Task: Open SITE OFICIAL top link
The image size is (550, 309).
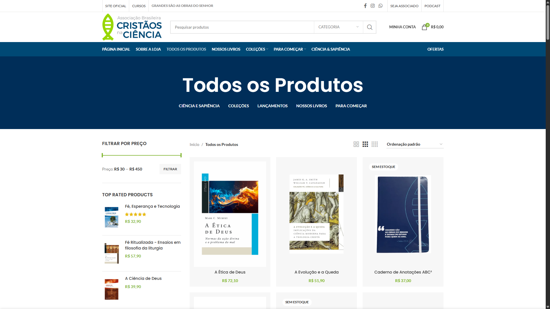Action: click(x=115, y=6)
